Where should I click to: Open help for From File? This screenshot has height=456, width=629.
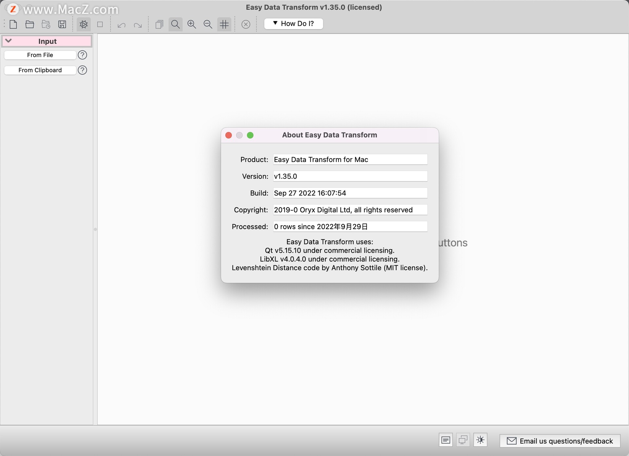tap(83, 55)
